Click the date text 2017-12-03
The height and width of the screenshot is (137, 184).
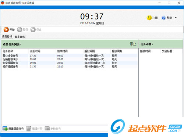coord(87,23)
